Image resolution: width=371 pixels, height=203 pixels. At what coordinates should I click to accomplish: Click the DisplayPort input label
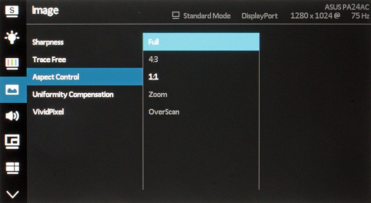pyautogui.click(x=260, y=16)
